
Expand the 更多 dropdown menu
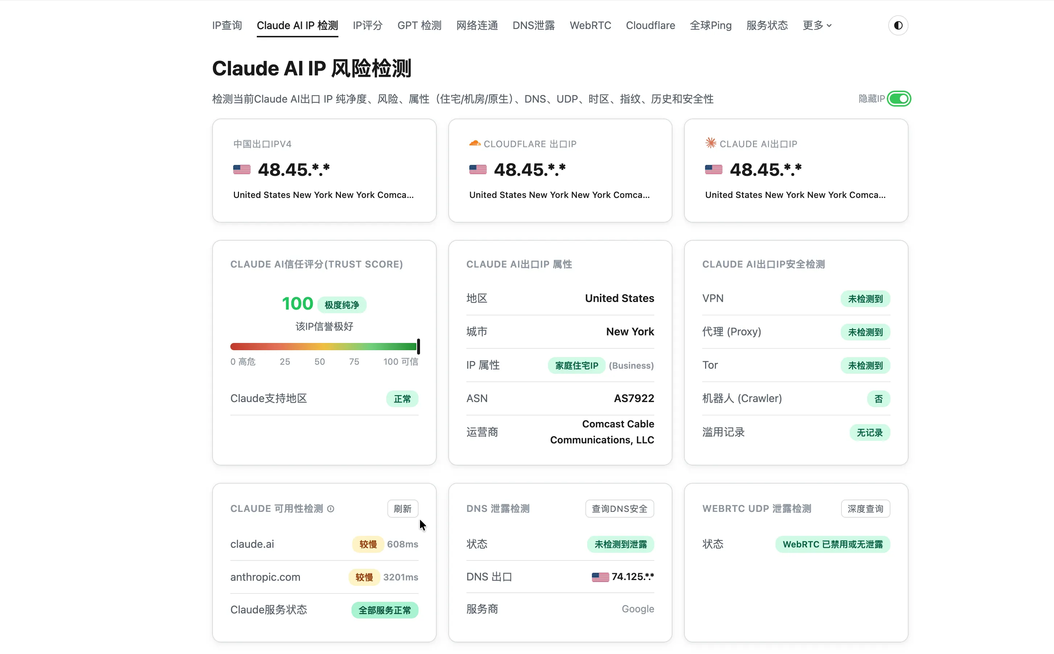[817, 25]
